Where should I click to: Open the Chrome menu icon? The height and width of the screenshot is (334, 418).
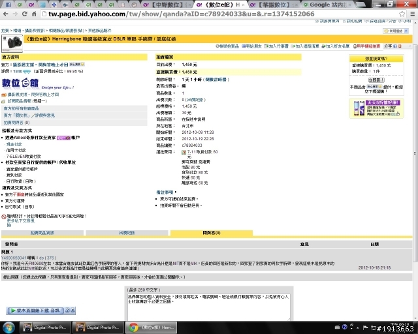pos(412,14)
